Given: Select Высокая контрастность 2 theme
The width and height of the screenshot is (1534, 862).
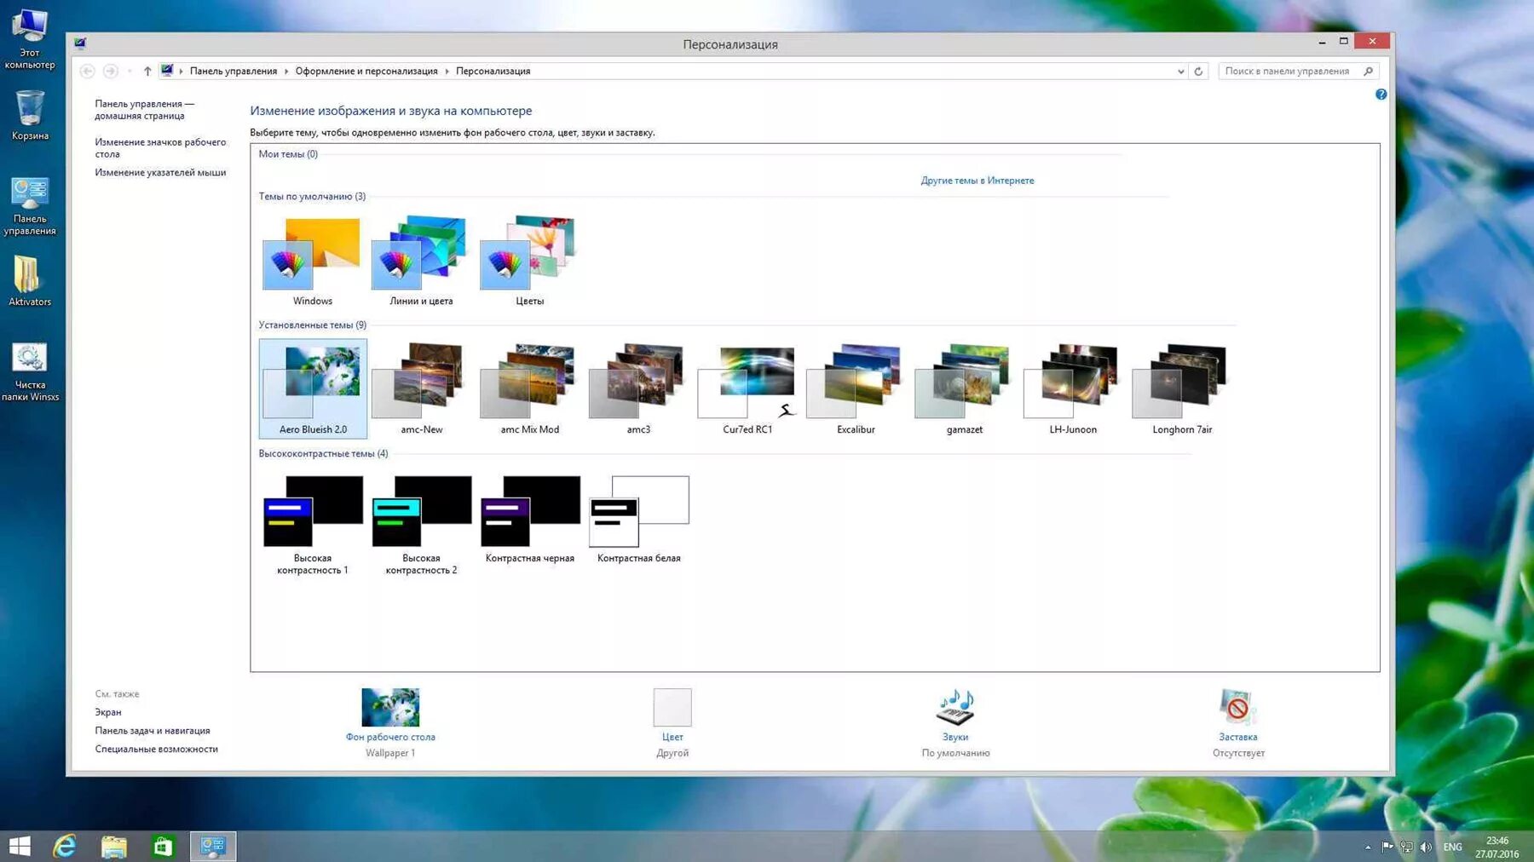Looking at the screenshot, I should [x=421, y=524].
